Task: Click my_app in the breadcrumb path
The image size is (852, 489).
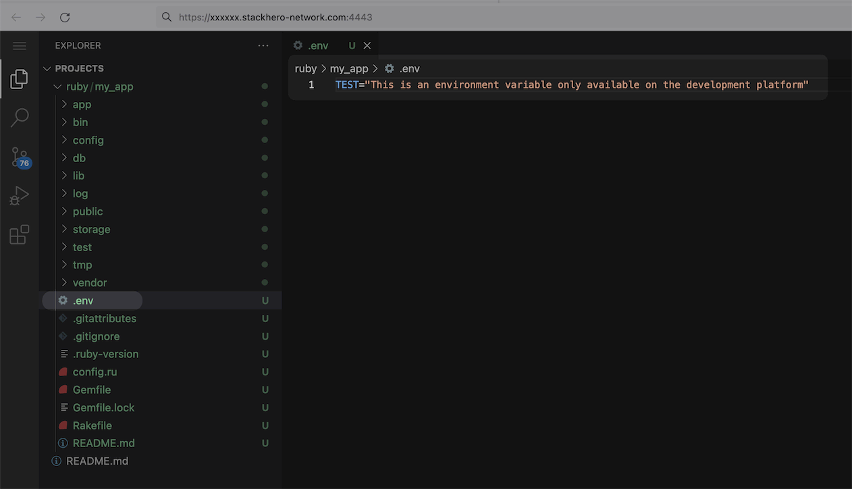Action: coord(349,69)
